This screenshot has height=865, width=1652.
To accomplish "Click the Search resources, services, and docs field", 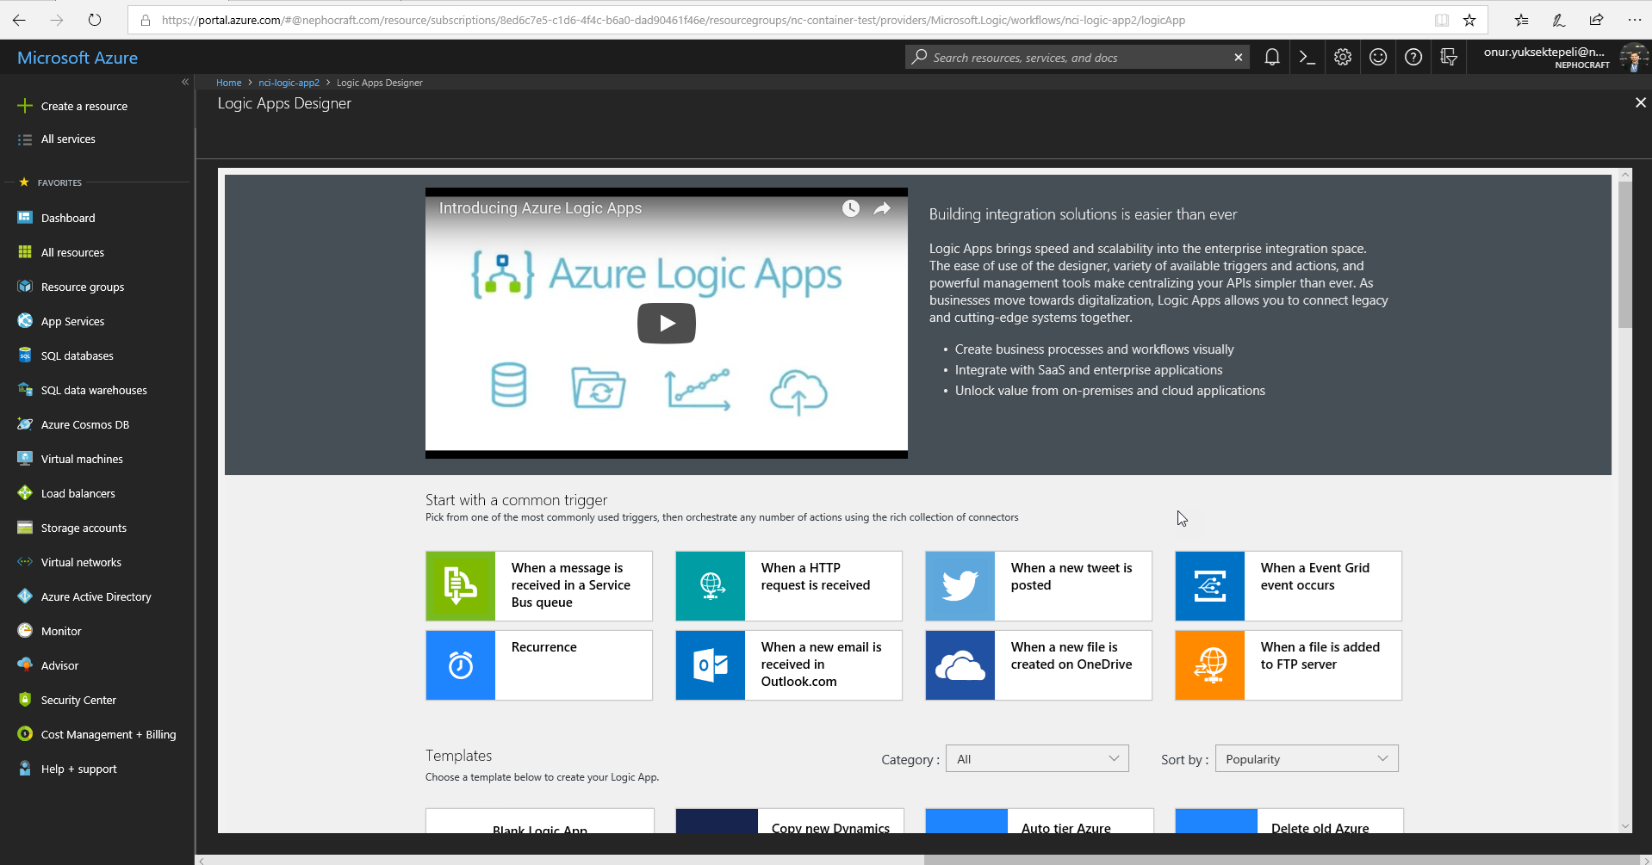I will click(x=1077, y=58).
